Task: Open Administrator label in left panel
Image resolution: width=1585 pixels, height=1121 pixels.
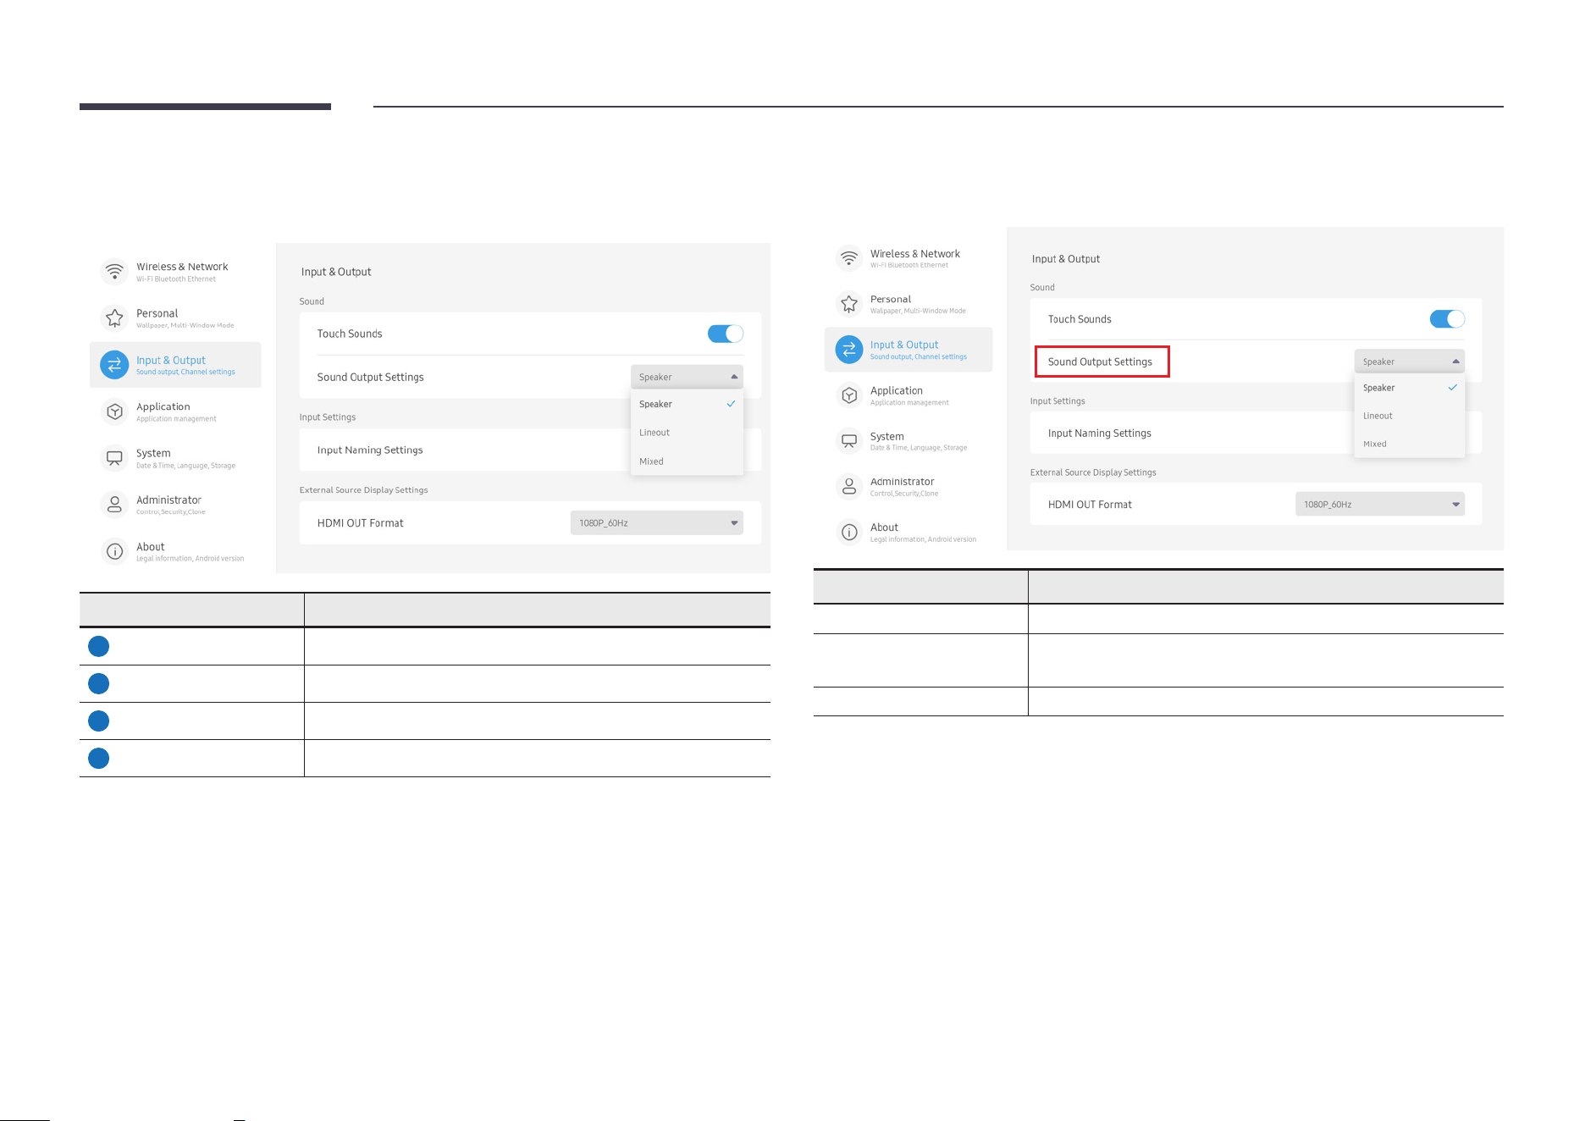Action: click(x=168, y=500)
